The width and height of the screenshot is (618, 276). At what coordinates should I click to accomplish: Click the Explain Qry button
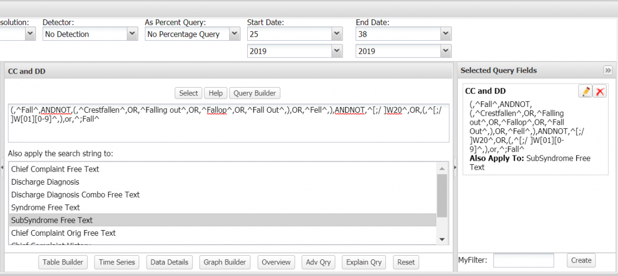[x=365, y=262]
